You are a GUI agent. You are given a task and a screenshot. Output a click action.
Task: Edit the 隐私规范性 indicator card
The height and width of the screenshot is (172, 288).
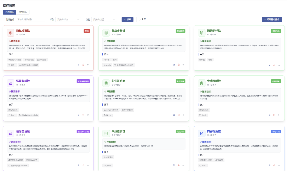[78, 65]
